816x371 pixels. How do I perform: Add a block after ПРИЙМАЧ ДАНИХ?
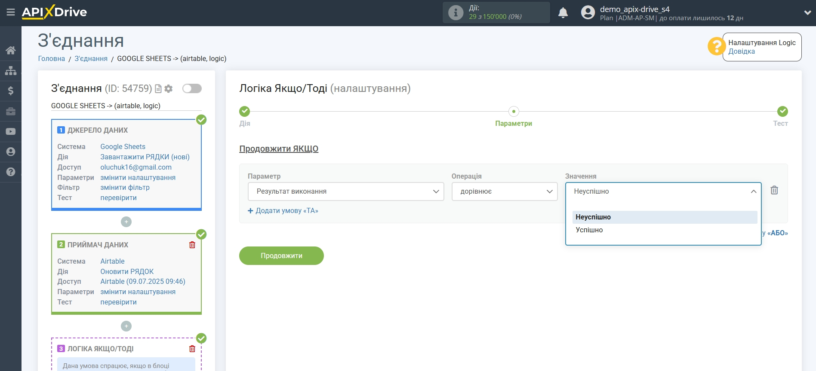(x=126, y=326)
